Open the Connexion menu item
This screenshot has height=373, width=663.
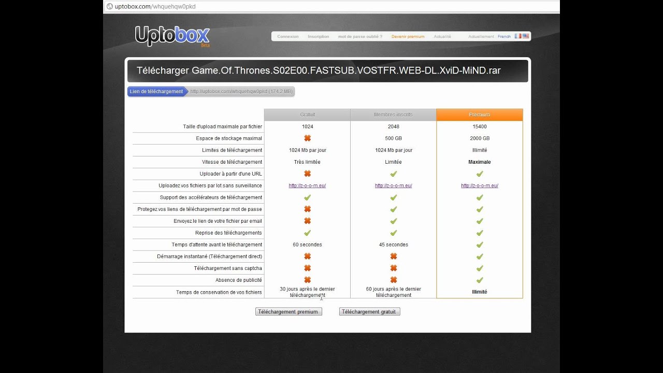288,37
